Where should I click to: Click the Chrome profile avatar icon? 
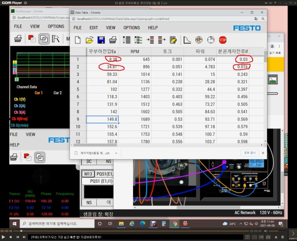[x=272, y=46]
